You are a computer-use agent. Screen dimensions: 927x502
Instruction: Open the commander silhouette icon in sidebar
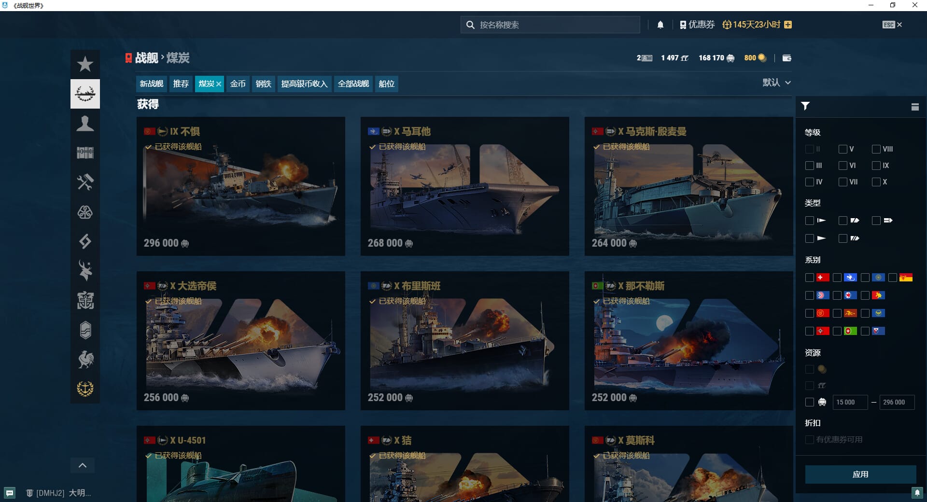tap(85, 124)
